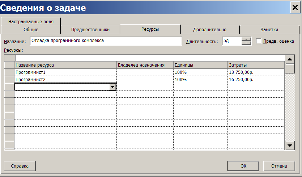The width and height of the screenshot is (302, 177).
Task: Select the Программист1 resource cell
Action: [x=65, y=72]
